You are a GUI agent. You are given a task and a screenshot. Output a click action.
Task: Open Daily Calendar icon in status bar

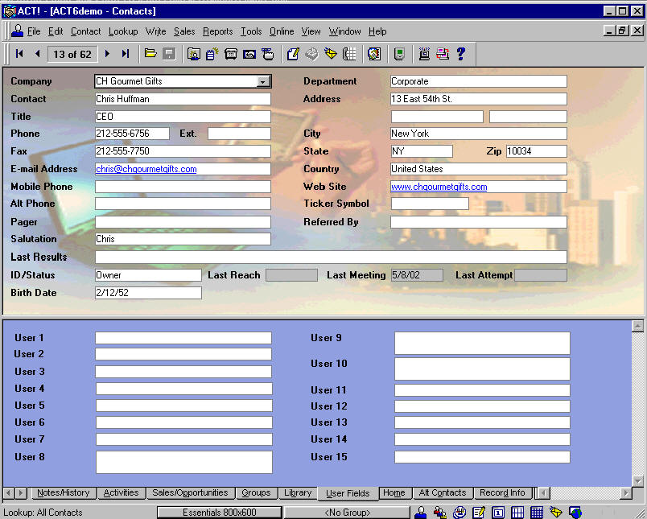pyautogui.click(x=498, y=513)
